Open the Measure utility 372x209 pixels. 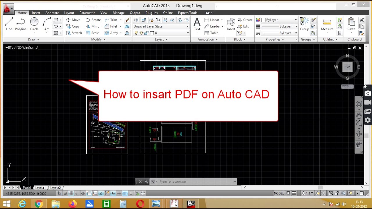(327, 25)
